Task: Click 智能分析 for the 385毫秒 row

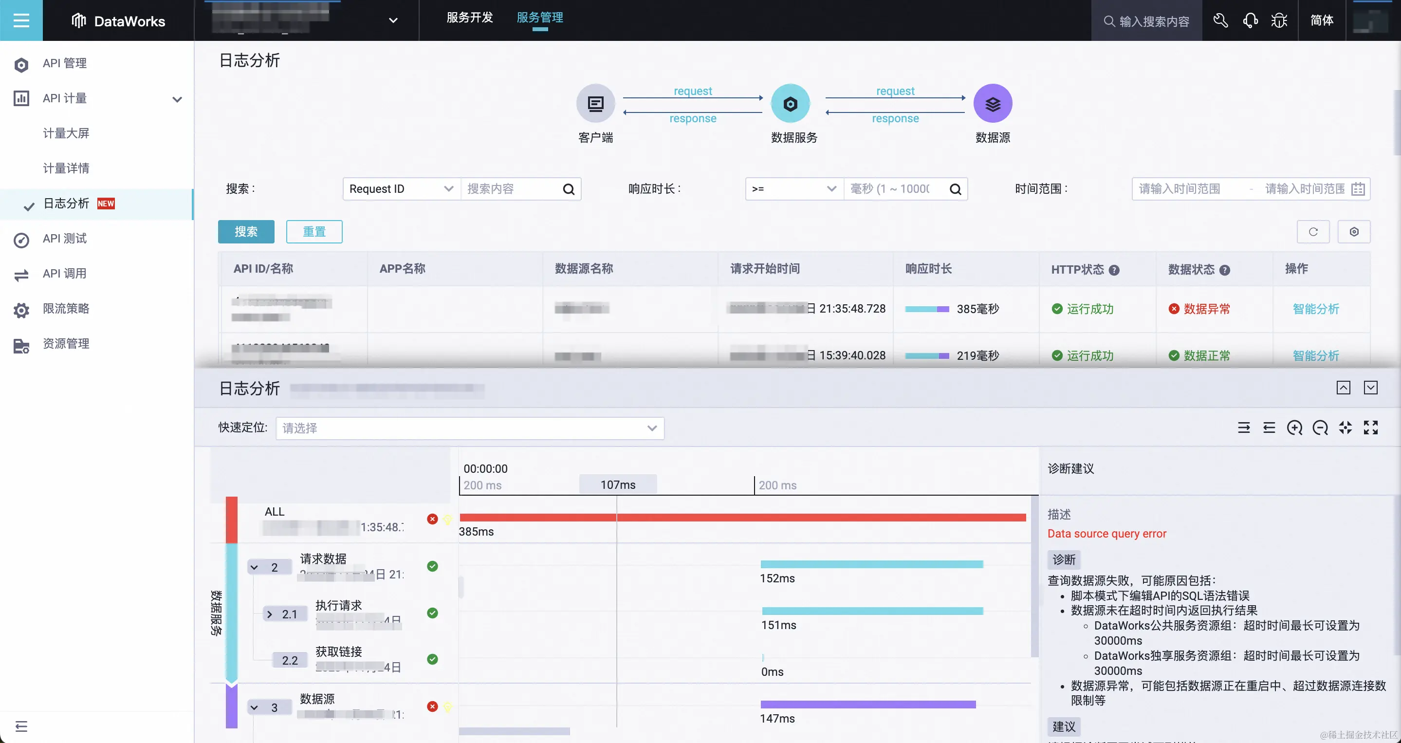Action: (x=1316, y=309)
